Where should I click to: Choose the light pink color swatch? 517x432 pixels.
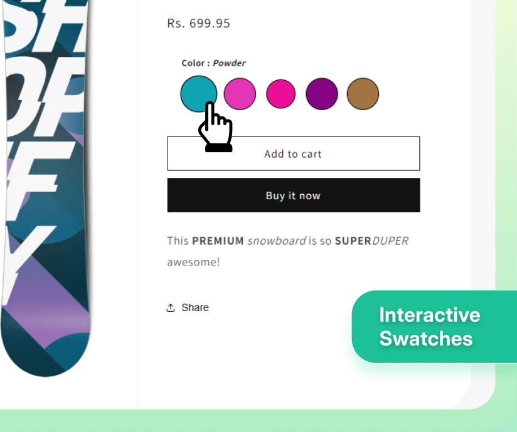[240, 93]
